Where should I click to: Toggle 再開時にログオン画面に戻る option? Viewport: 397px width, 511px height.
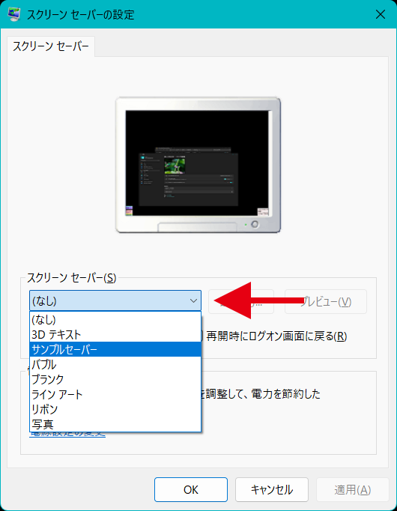click(x=276, y=336)
